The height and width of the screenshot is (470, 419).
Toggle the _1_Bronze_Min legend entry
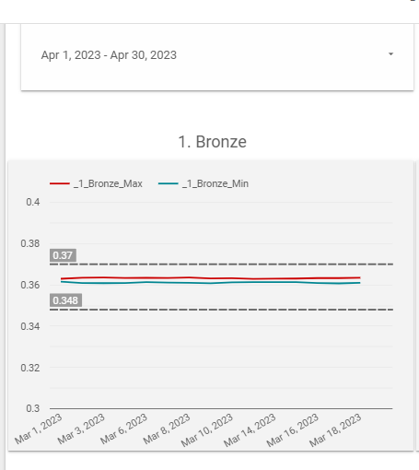coord(215,183)
